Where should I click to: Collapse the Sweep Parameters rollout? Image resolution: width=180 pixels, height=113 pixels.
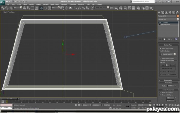168,90
